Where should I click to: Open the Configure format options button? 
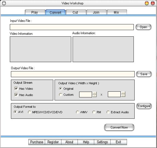click(144, 106)
